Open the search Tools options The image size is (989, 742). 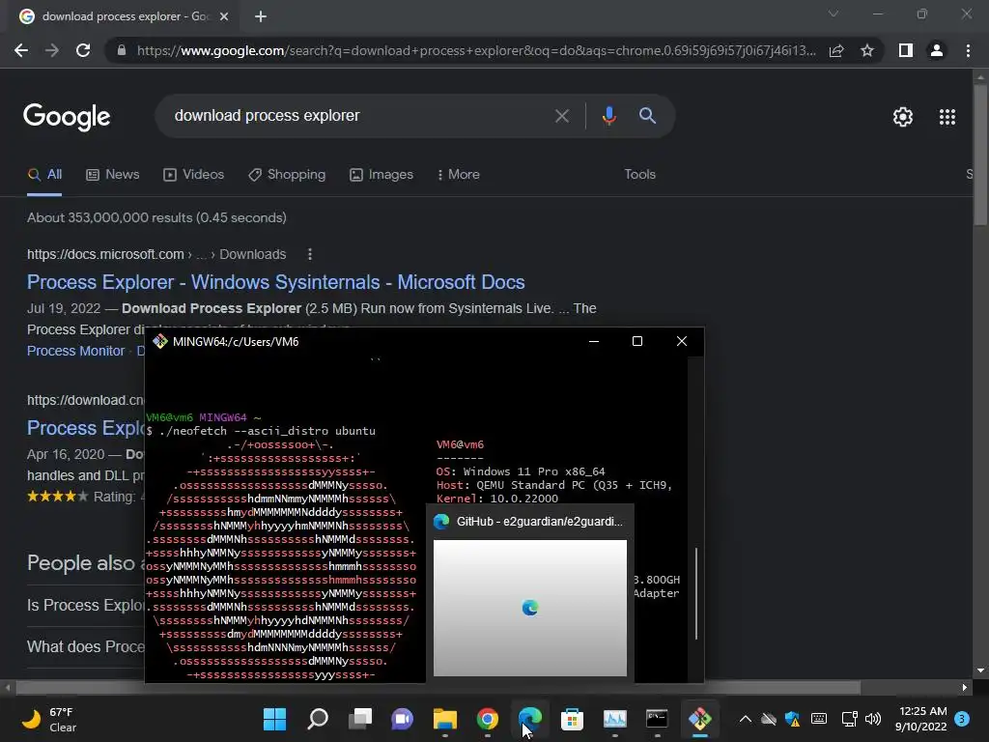639,175
